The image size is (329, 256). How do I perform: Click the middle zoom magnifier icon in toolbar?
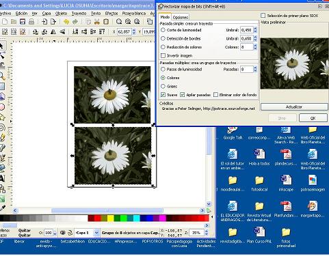click(x=128, y=22)
